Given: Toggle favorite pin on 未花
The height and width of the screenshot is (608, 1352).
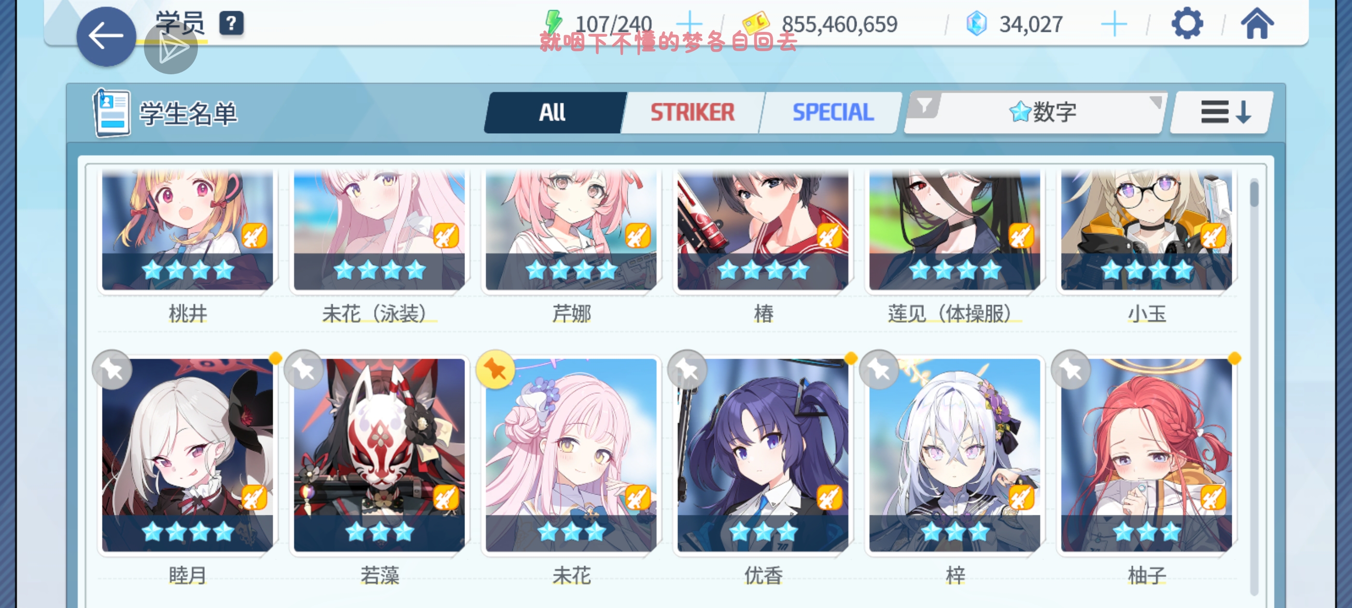Looking at the screenshot, I should [495, 370].
